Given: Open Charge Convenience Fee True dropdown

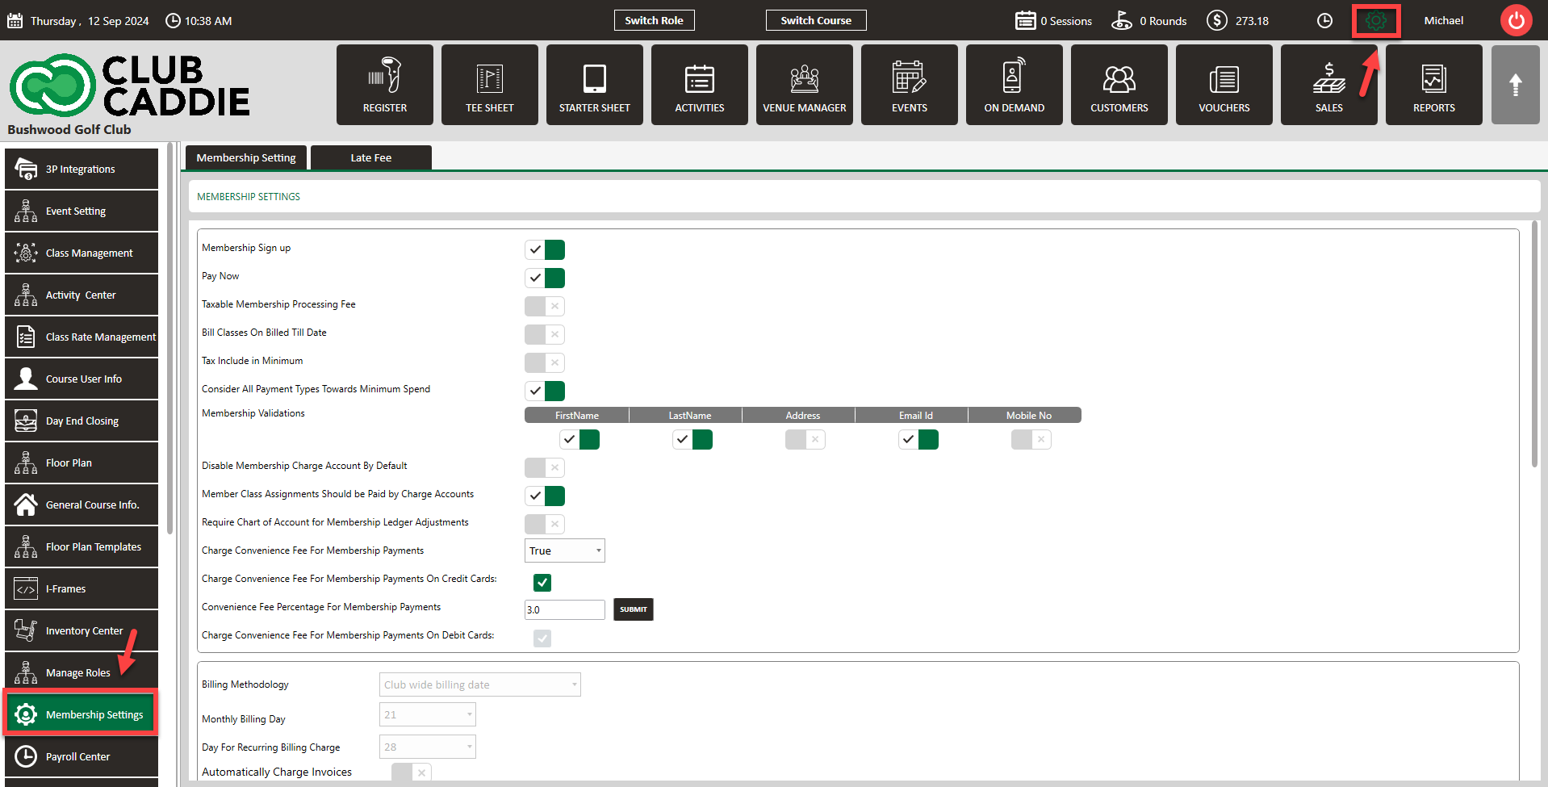Looking at the screenshot, I should 565,550.
